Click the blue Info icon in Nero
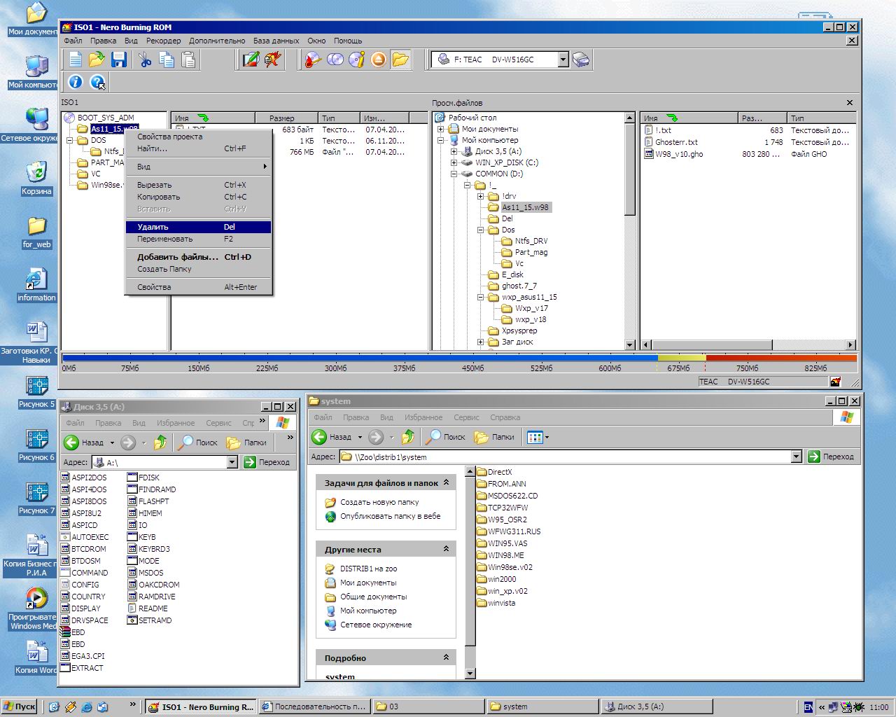896x717 pixels. pos(76,82)
